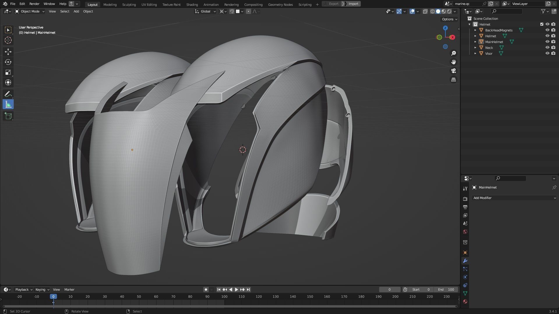The height and width of the screenshot is (314, 559).
Task: Pin the MainHelmet properties context
Action: point(554,187)
